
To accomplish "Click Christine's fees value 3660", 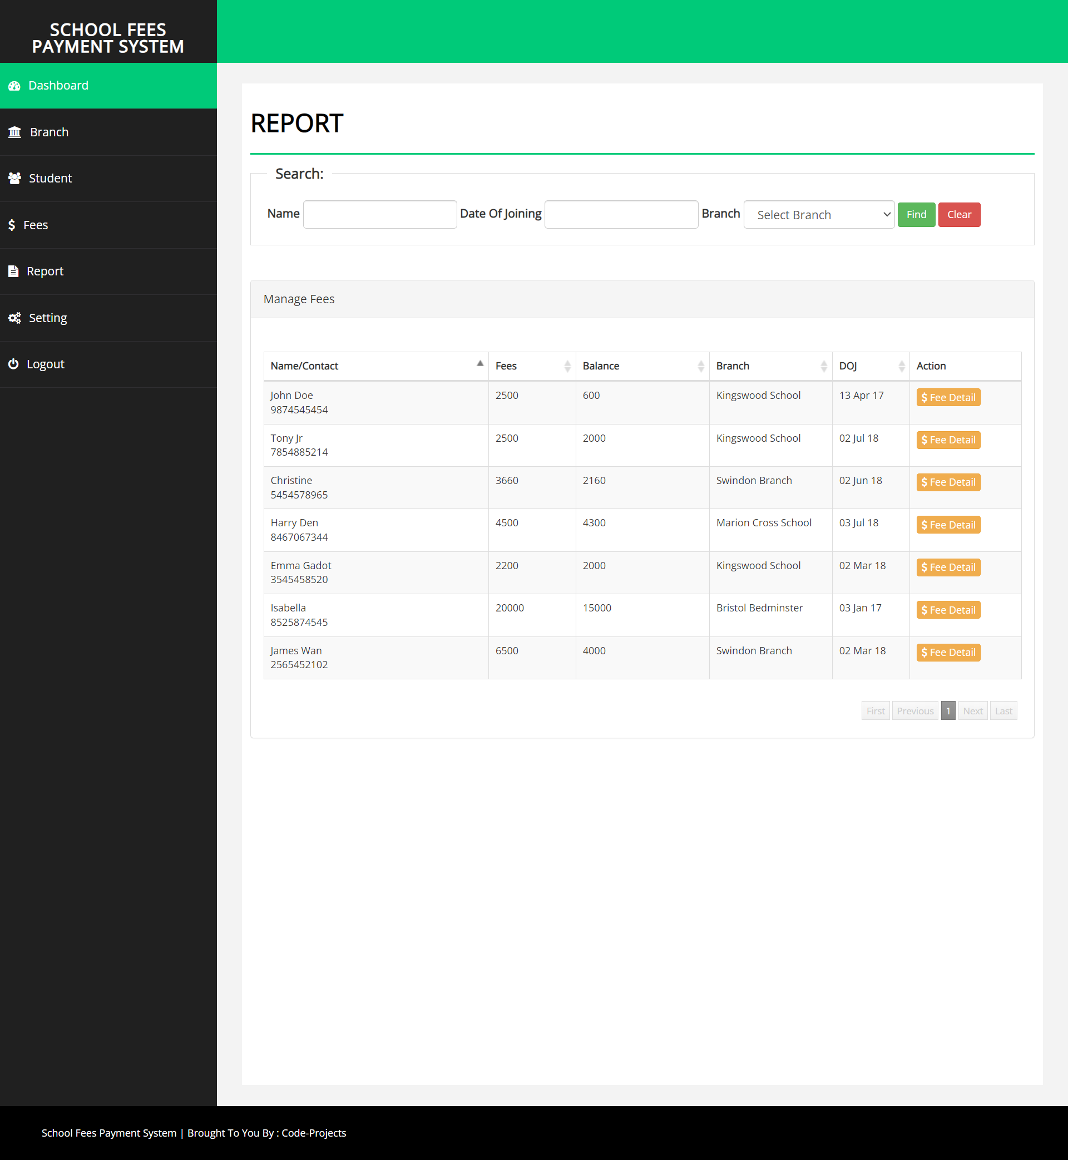I will [x=507, y=480].
